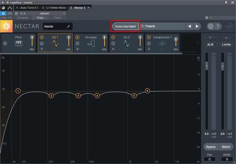The image size is (236, 164).
Task: Open the insert routing icon
Action: point(10,7)
